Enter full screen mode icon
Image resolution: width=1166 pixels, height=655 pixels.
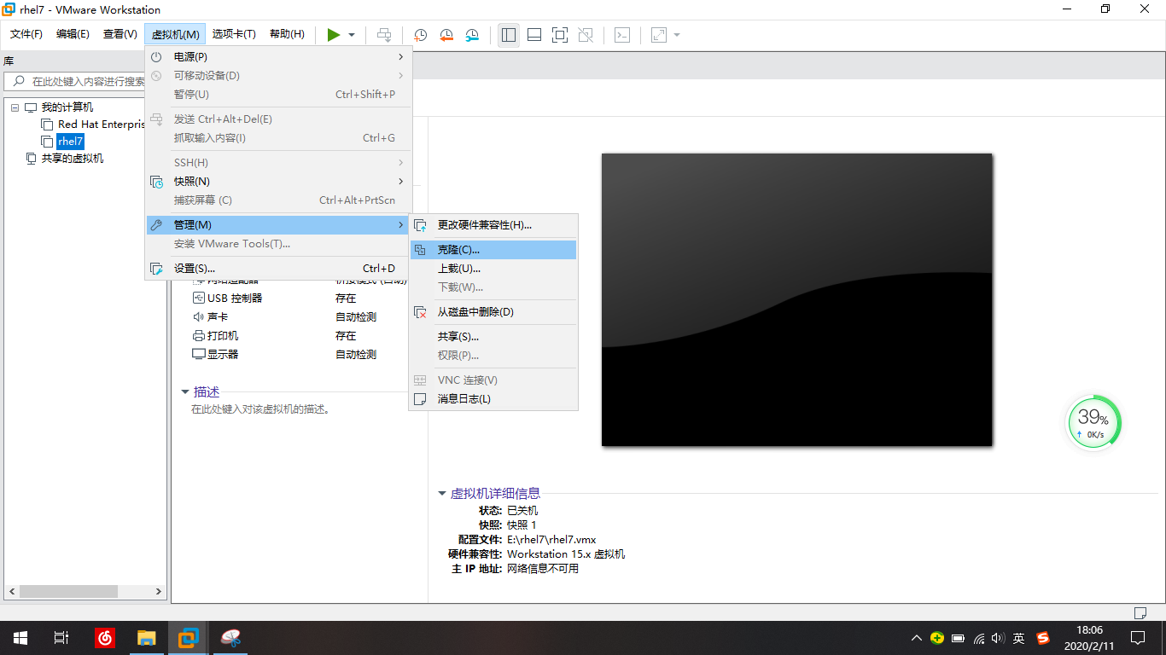pyautogui.click(x=560, y=35)
